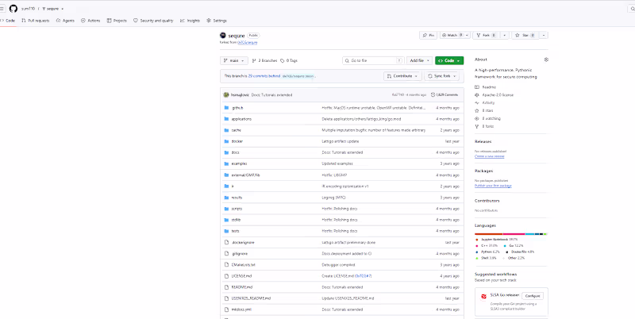Open the Security and quality tab
The image size is (635, 319).
click(x=153, y=21)
